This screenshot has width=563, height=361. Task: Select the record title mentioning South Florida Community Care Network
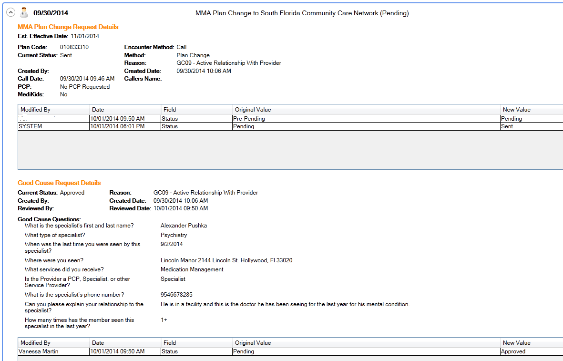pyautogui.click(x=302, y=13)
